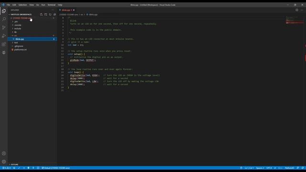Viewport: 306px width, 172px height.
Task: Open the Accounts menu icon
Action: (4, 153)
